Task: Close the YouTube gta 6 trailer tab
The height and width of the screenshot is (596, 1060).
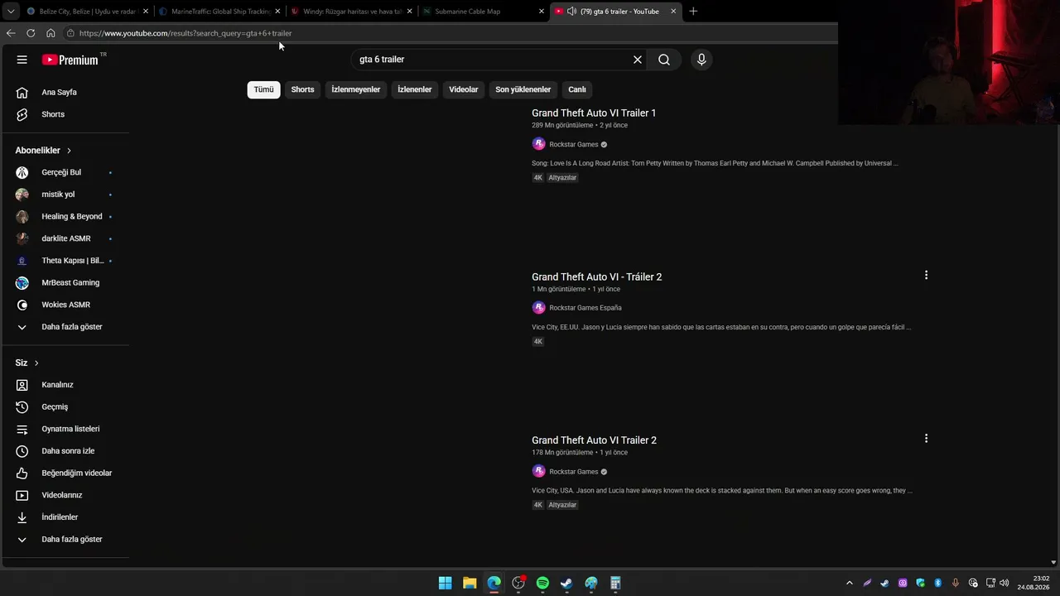Action: (x=673, y=12)
